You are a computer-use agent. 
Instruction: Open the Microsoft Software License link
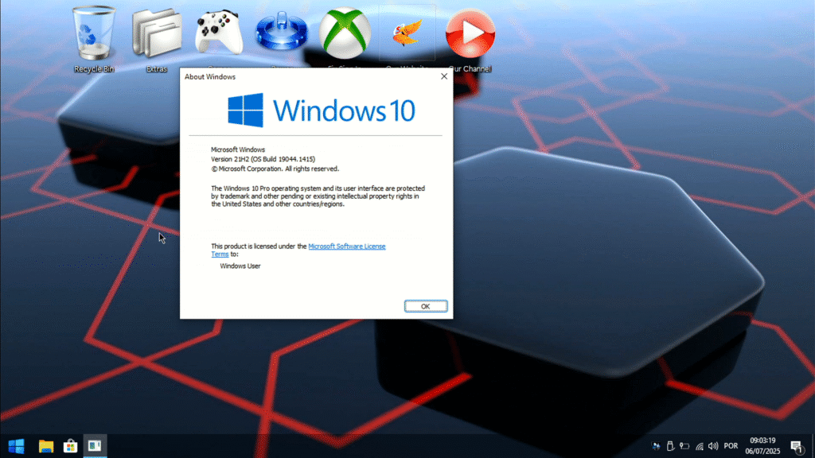tap(347, 246)
